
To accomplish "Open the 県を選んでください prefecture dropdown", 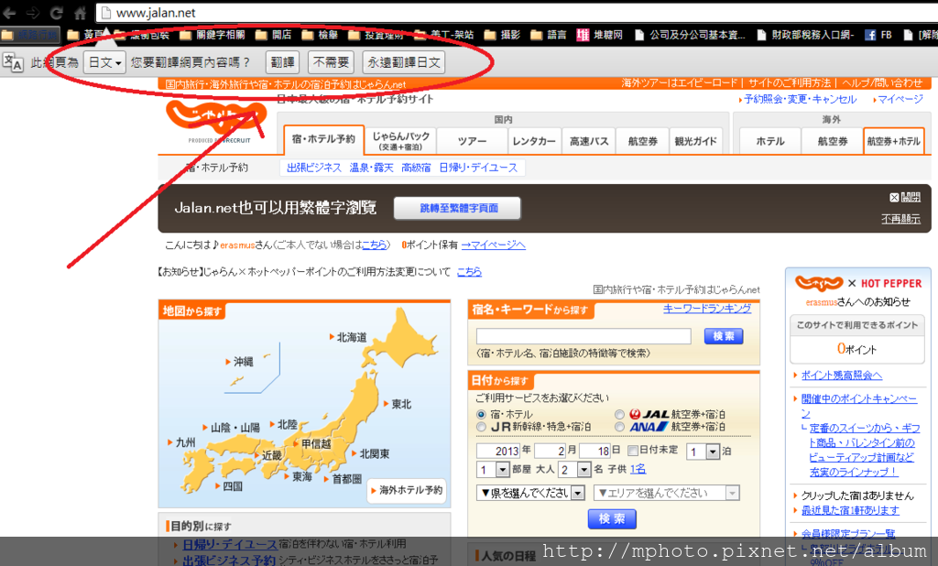I will (x=530, y=493).
